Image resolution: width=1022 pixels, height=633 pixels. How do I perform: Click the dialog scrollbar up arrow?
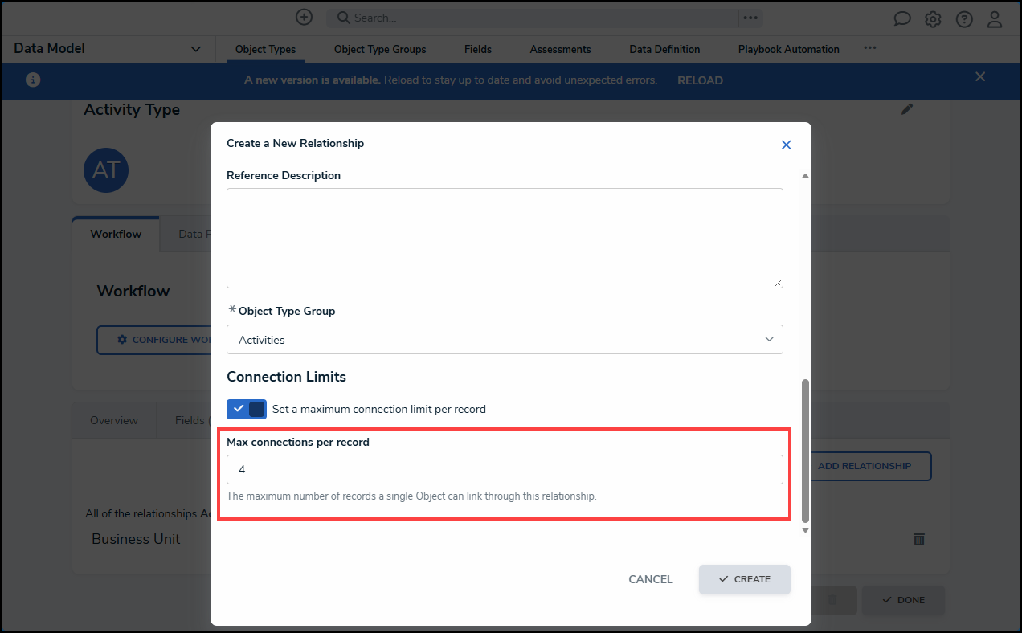point(805,176)
